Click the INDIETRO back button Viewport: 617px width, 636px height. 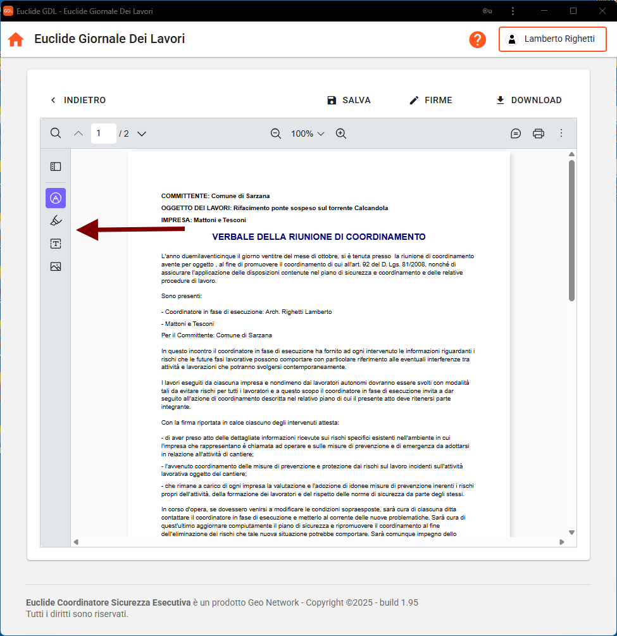coord(78,100)
